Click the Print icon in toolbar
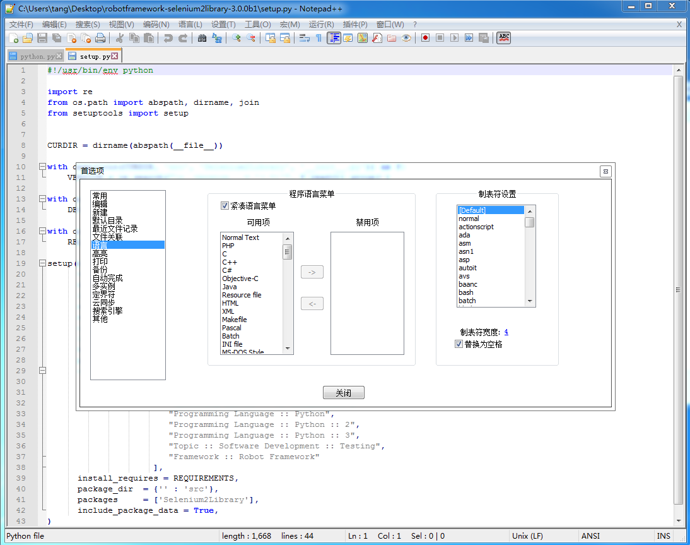 100,38
